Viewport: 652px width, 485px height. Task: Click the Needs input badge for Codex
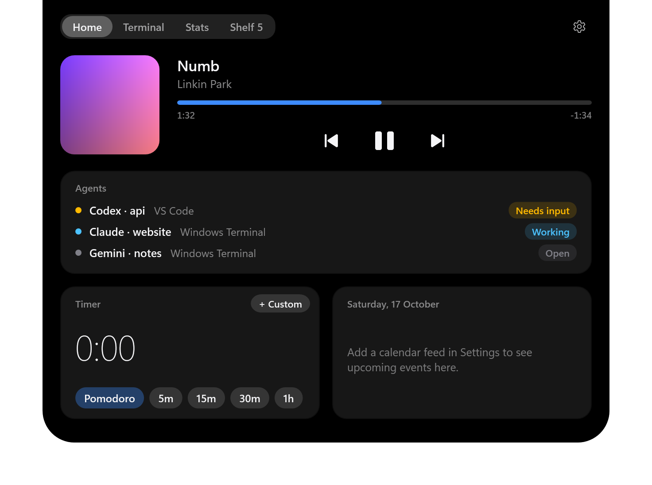[543, 211]
